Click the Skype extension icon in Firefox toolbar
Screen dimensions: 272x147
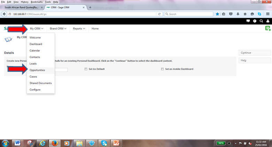point(259,14)
